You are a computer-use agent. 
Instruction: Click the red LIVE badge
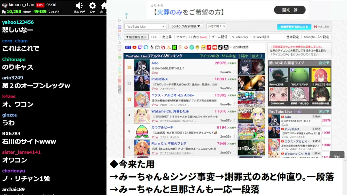coord(40,5)
